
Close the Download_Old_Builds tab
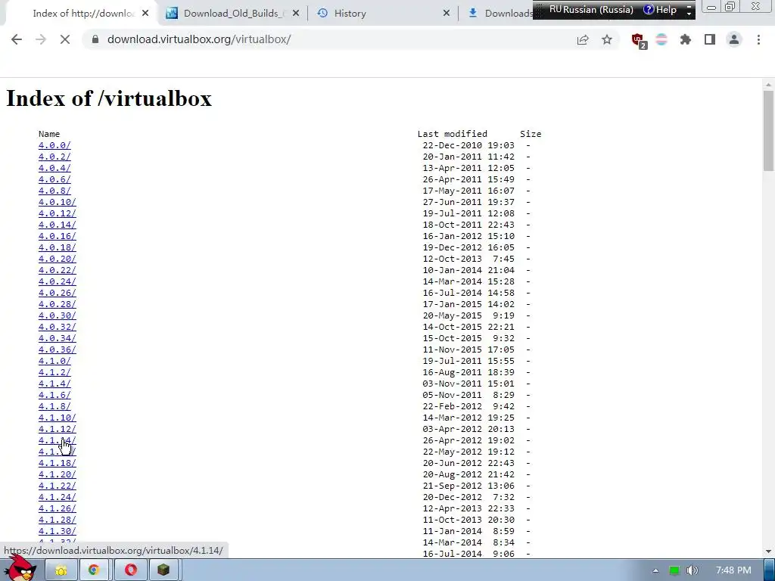(296, 14)
